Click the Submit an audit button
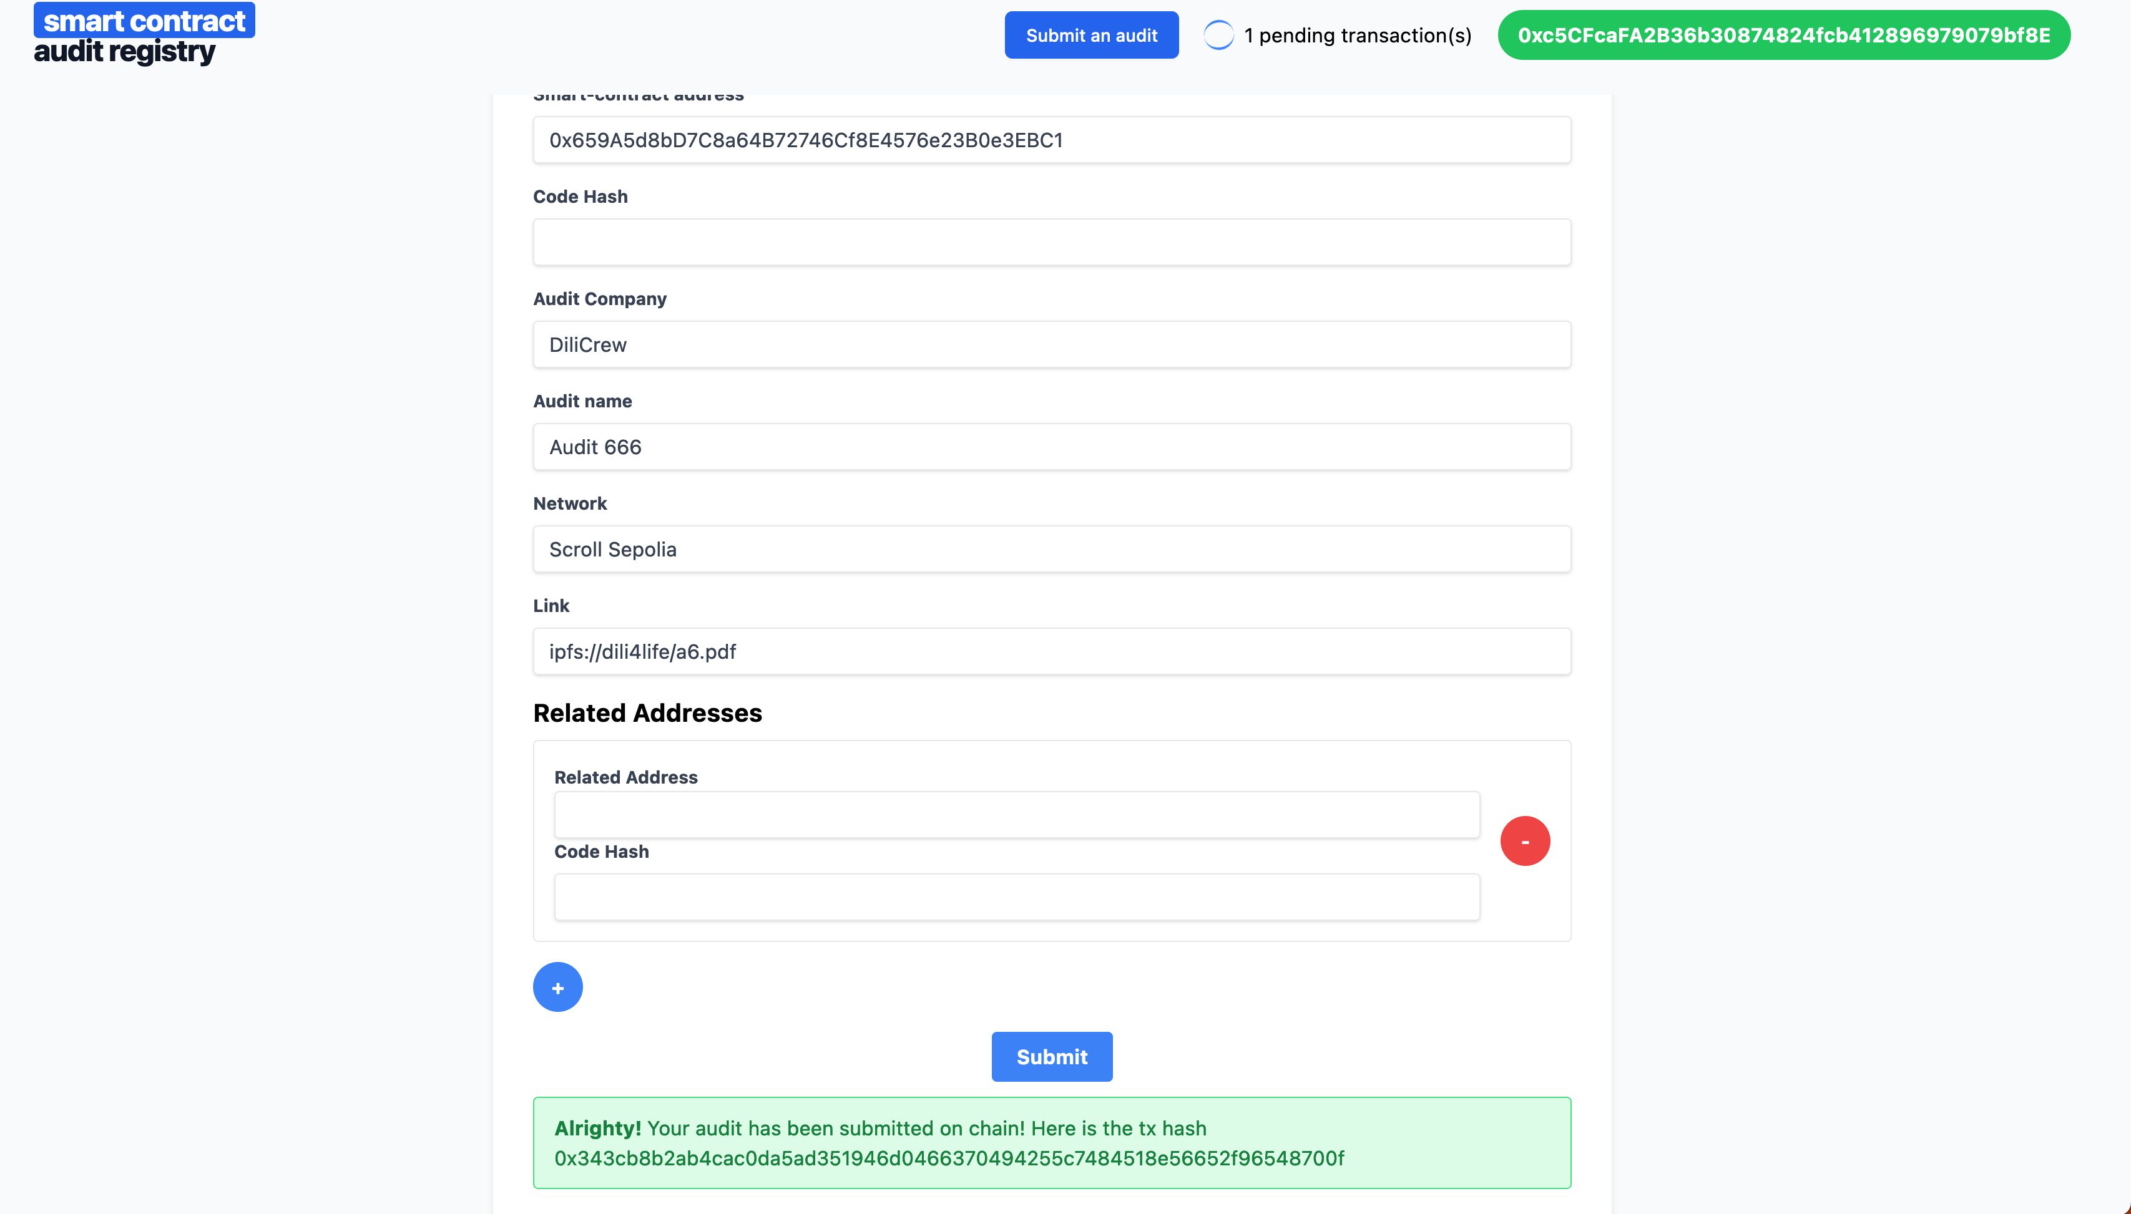Image resolution: width=2131 pixels, height=1214 pixels. (x=1090, y=35)
